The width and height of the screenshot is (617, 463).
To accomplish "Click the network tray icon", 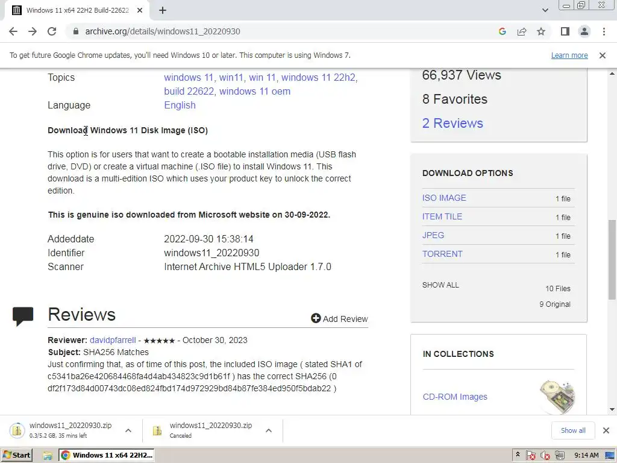I will click(560, 456).
